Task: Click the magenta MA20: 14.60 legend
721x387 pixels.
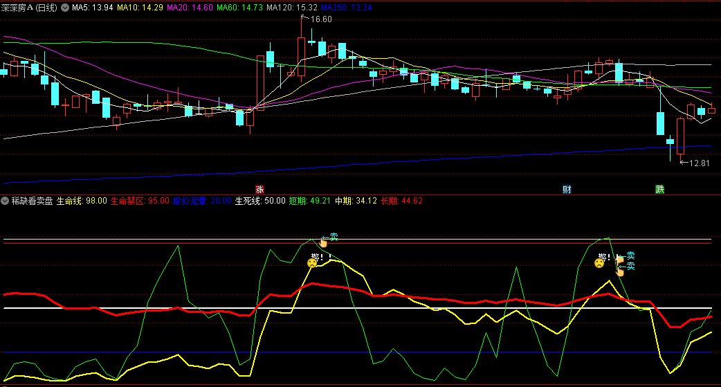Action: 190,8
